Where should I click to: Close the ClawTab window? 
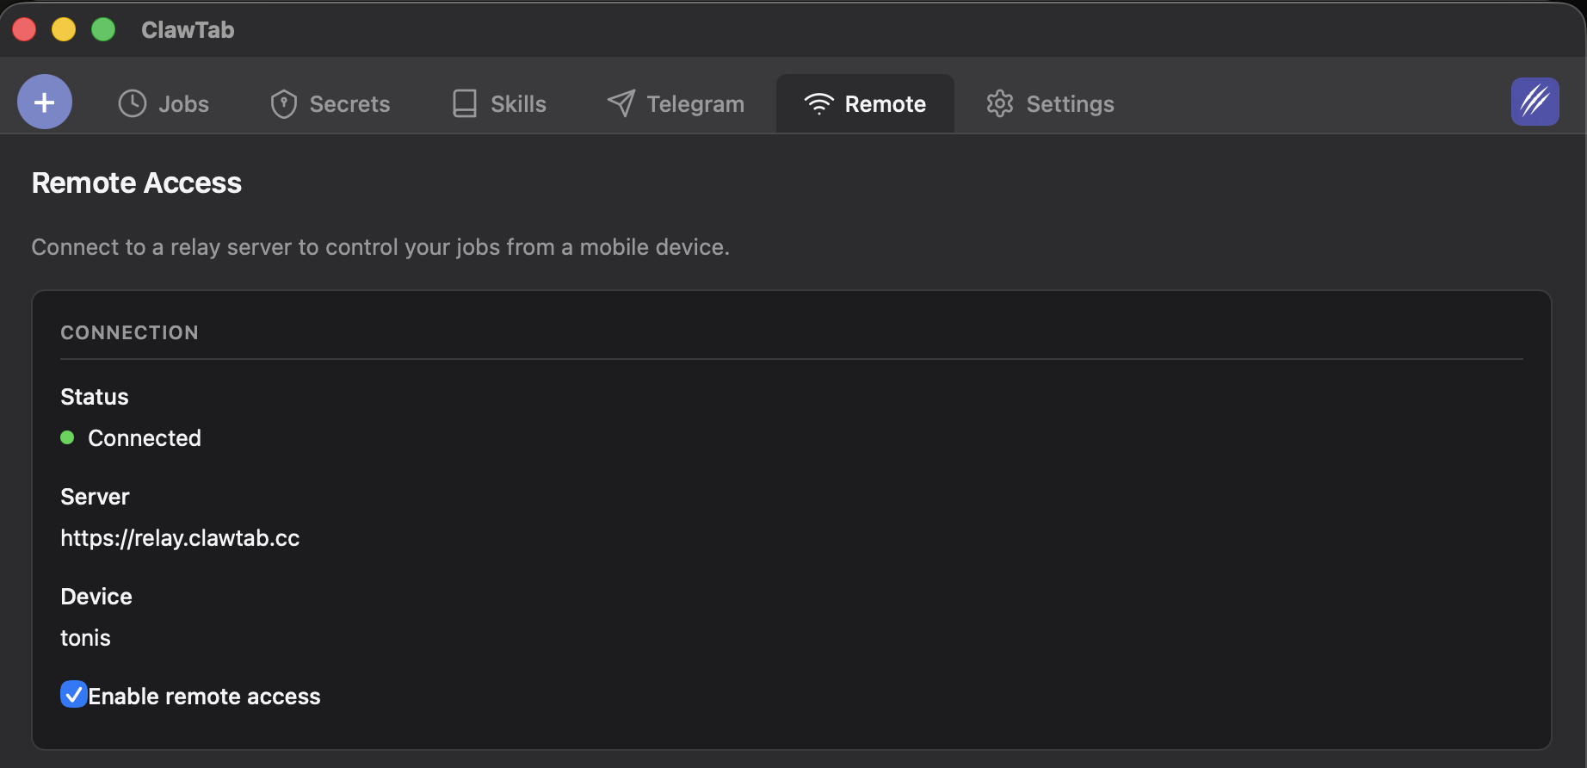[24, 29]
